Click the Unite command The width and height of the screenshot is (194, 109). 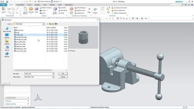point(43,11)
